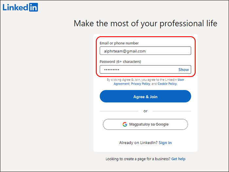
Task: Click the "Email or phone number" label
Action: pyautogui.click(x=119, y=43)
